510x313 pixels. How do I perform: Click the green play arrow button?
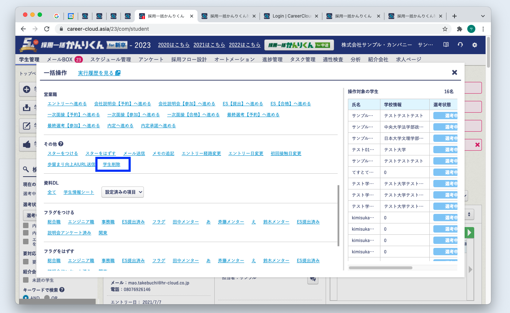470,233
